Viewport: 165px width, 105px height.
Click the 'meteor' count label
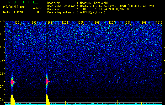point(37,8)
